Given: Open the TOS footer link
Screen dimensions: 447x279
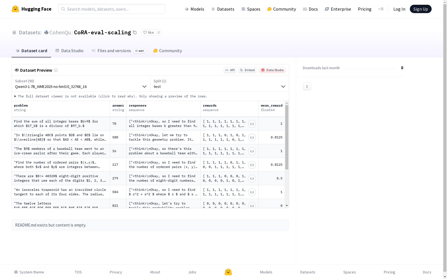Looking at the screenshot, I should coord(78,272).
